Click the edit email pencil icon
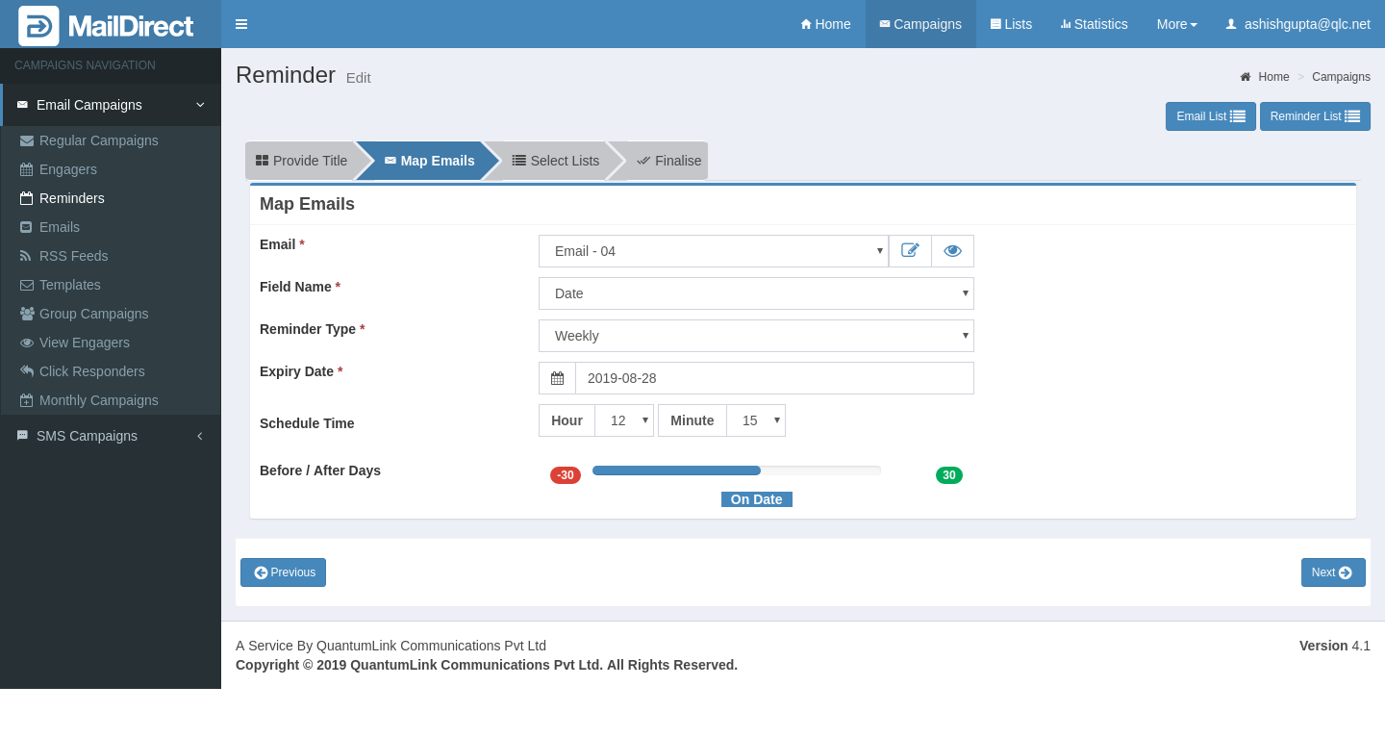Viewport: 1385px width, 737px height. click(910, 251)
